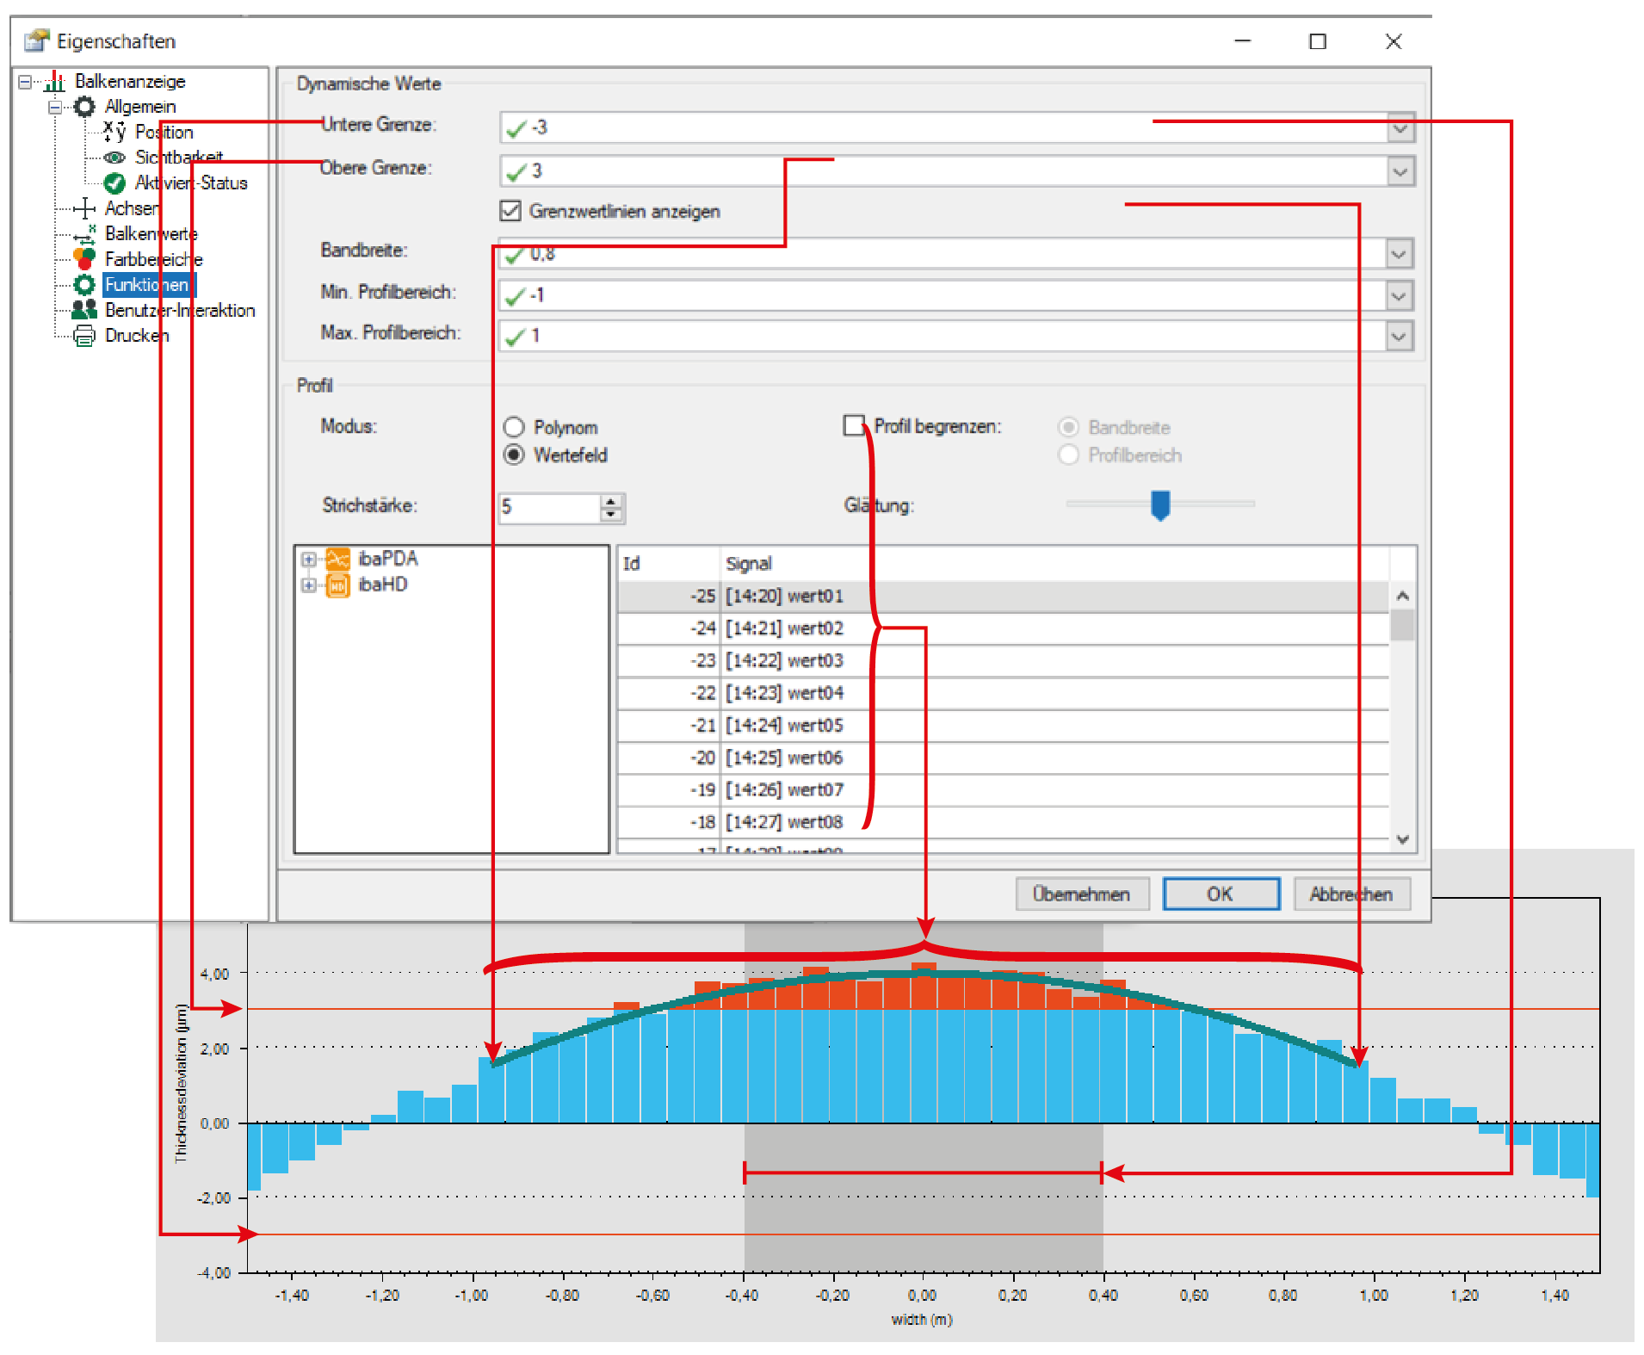Click the Aktivier-Status green check icon
The height and width of the screenshot is (1355, 1644).
[x=114, y=183]
